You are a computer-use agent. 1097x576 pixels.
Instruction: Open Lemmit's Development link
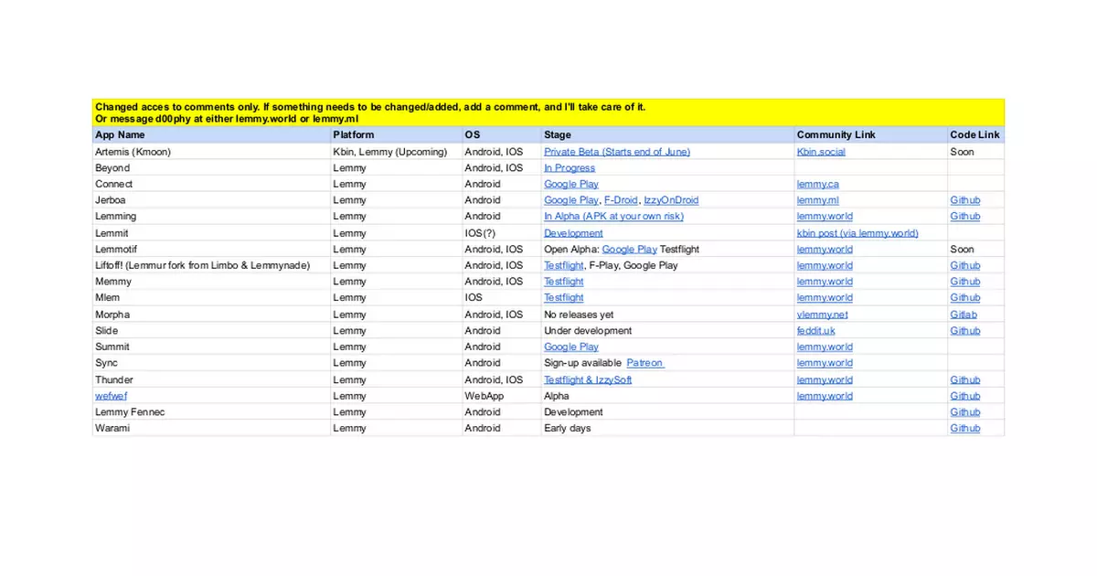pyautogui.click(x=573, y=233)
